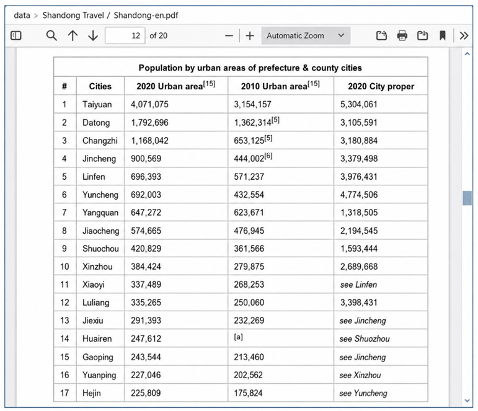Click the value '2,689,668'
Image resolution: width=478 pixels, height=411 pixels.
359,267
